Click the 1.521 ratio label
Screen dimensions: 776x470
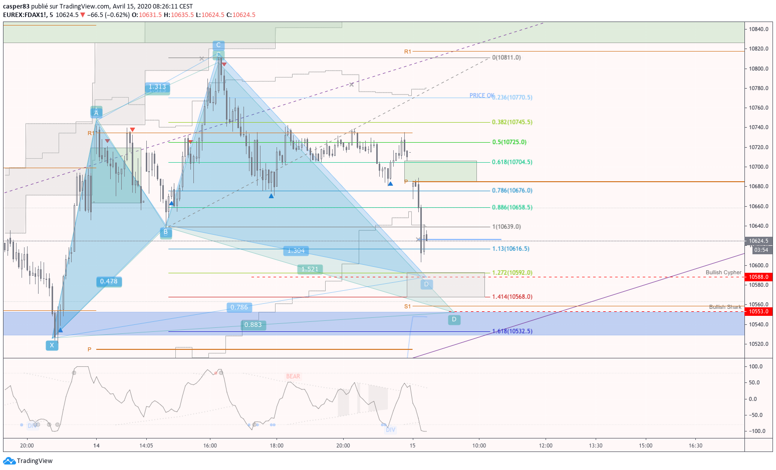click(310, 269)
